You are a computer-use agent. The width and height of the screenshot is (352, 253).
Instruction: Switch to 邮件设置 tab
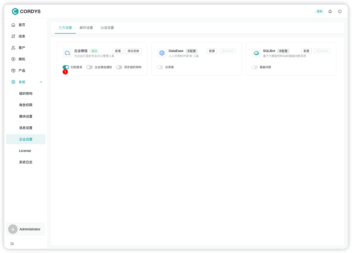click(86, 28)
